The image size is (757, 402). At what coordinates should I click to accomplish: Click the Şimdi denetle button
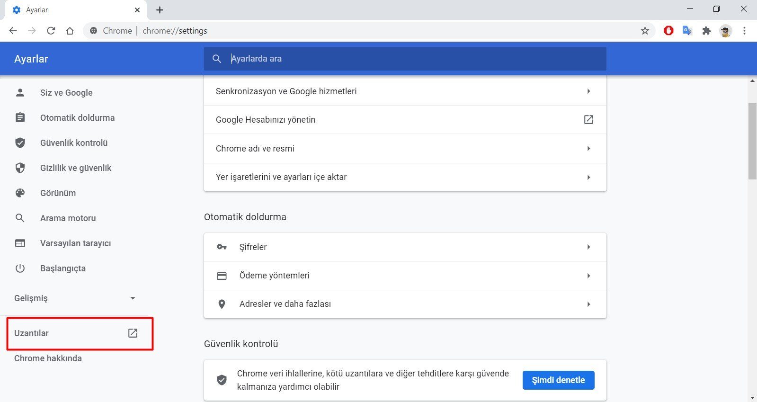(x=558, y=380)
